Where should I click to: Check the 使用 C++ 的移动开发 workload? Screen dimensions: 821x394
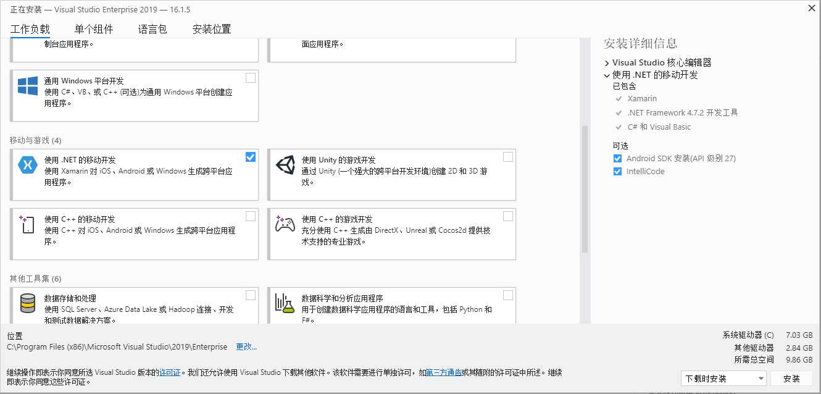pos(251,216)
